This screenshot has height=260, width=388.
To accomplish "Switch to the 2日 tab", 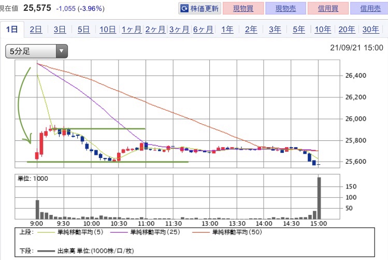I will click(x=36, y=30).
